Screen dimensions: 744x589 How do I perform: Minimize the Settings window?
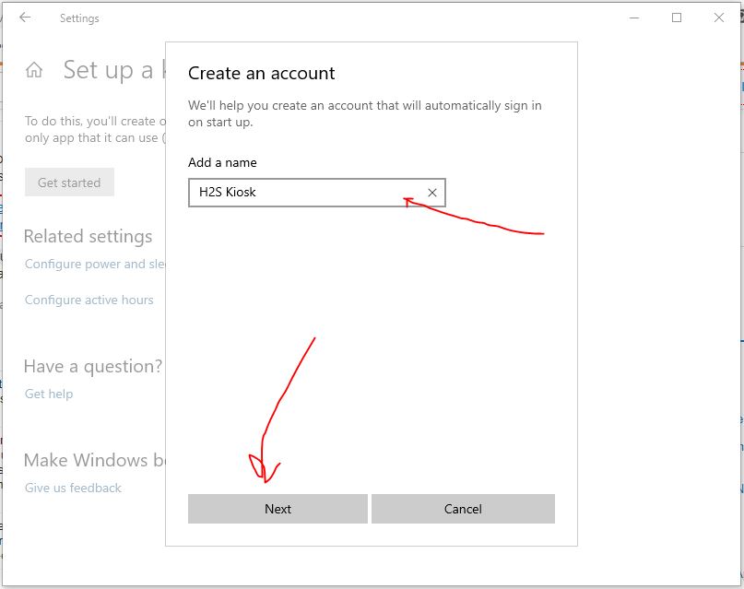point(632,18)
